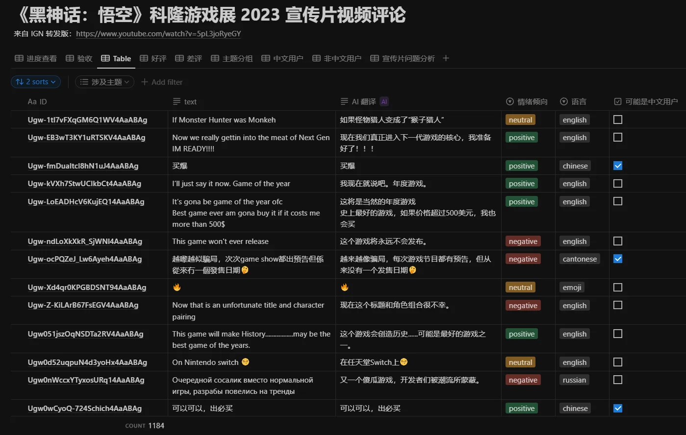Add a new view with plus icon

[446, 58]
